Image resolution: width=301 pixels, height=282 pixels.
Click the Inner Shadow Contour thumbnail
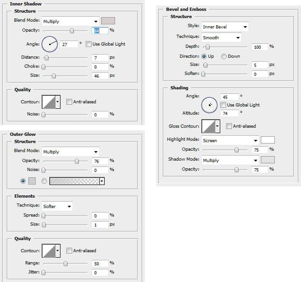pyautogui.click(x=49, y=102)
